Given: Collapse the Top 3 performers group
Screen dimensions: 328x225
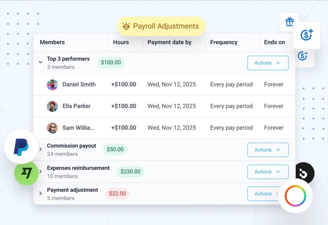Looking at the screenshot, I should pos(40,63).
